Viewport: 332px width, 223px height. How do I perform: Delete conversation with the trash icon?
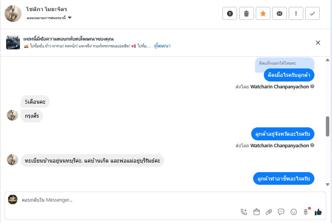coord(246,14)
